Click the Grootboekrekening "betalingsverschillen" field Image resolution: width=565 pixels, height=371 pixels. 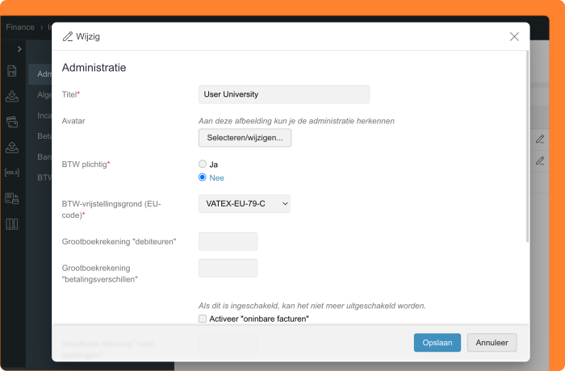coord(228,268)
